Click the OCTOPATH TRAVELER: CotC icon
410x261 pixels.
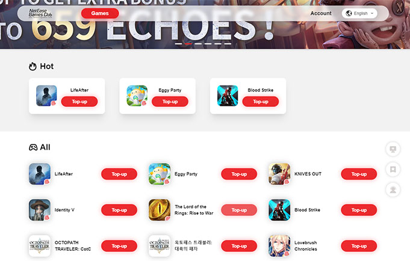click(x=40, y=246)
